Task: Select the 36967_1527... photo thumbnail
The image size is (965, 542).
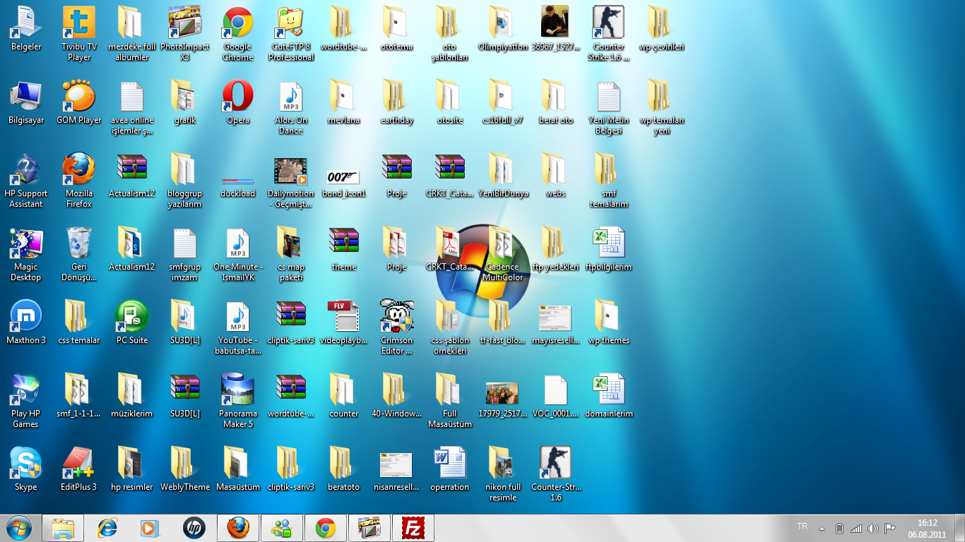Action: click(x=556, y=28)
